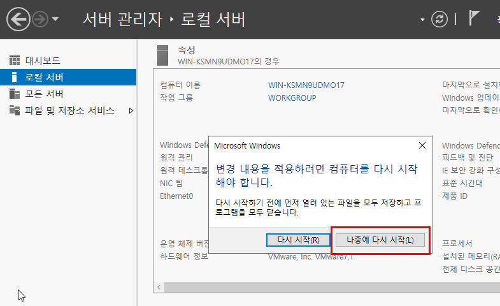
Task: Click the 표준 시간대 label
Action: [462, 183]
